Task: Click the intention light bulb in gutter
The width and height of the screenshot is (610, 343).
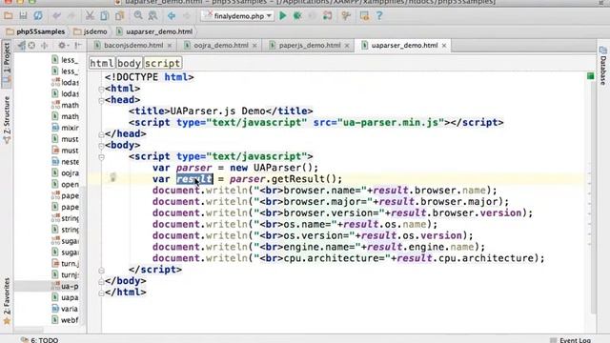Action: (x=112, y=177)
